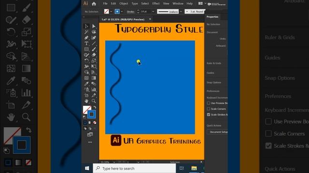
Task: Pick the Curvature tool
Action: (x=94, y=37)
